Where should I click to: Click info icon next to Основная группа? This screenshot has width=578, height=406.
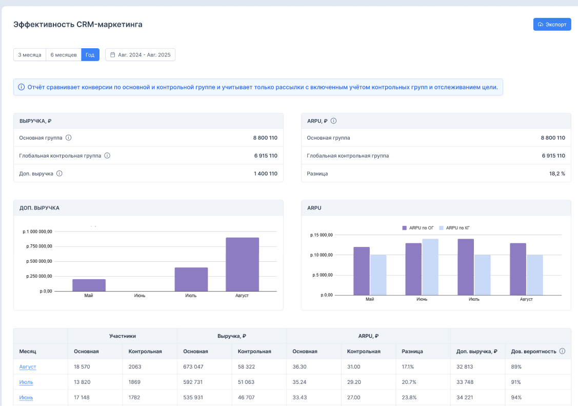(69, 138)
